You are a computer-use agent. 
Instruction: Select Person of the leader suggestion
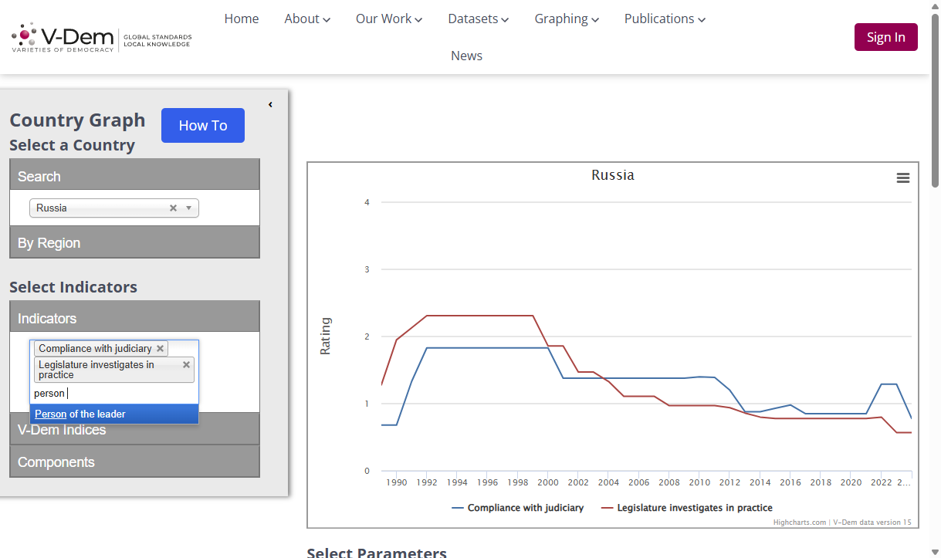pos(114,414)
